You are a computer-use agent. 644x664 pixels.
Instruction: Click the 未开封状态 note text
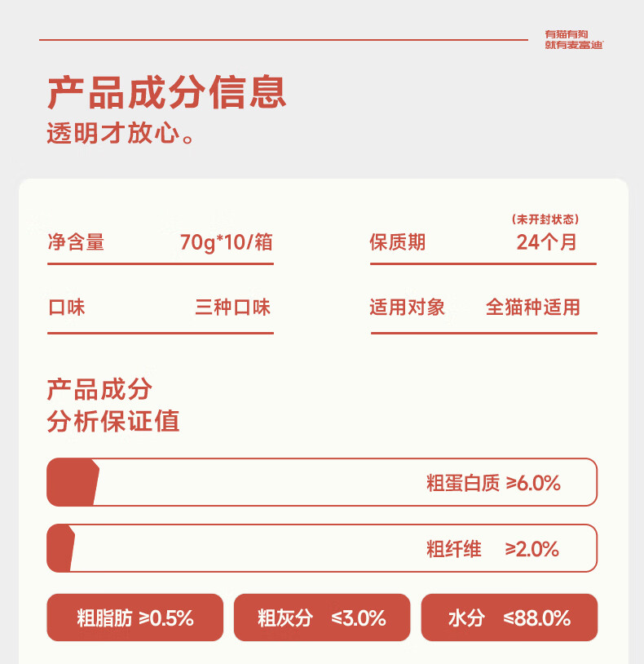pos(545,219)
